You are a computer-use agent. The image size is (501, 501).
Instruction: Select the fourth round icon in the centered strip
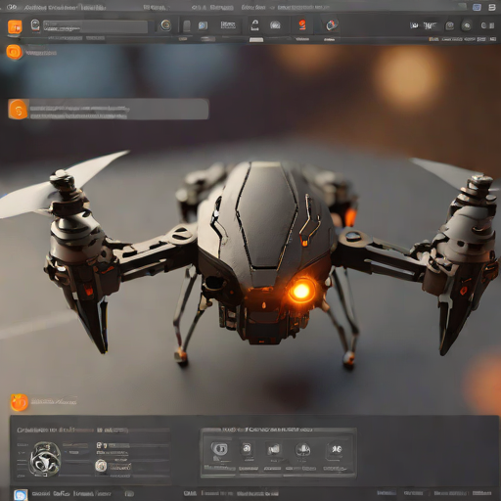tap(302, 449)
